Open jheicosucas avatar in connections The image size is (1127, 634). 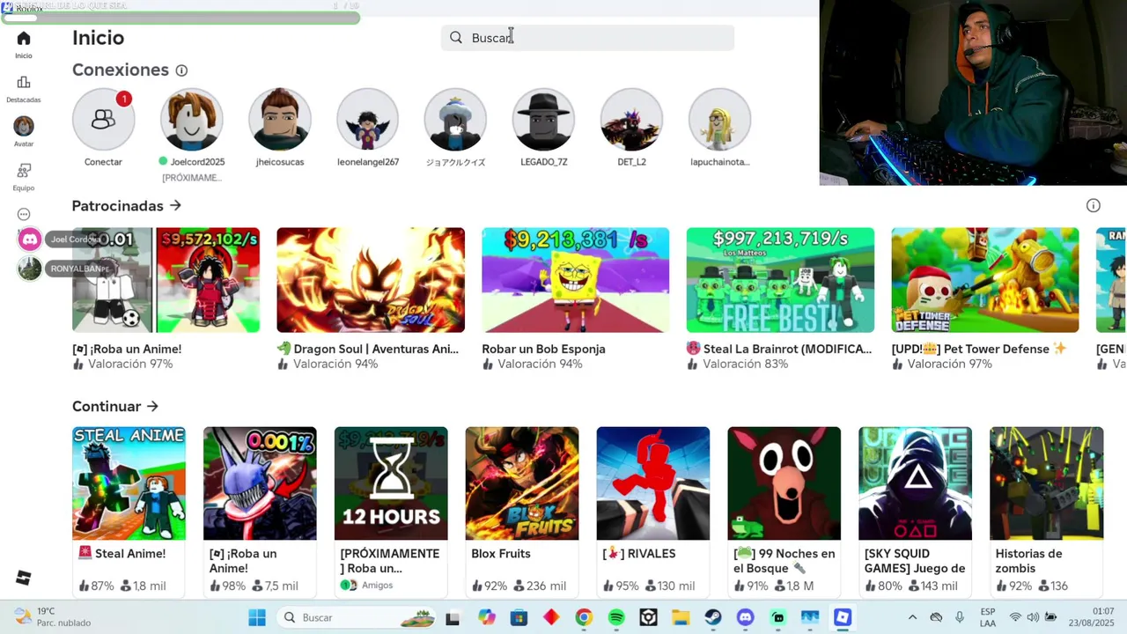(x=279, y=119)
